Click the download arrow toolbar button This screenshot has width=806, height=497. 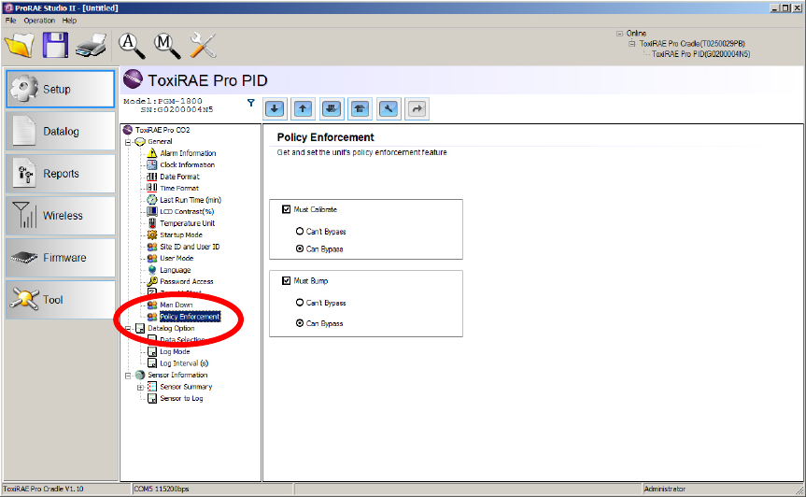coord(275,108)
